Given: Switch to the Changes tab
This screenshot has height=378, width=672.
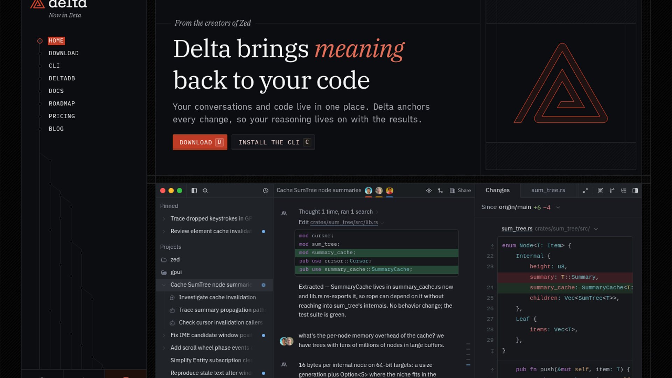Looking at the screenshot, I should (497, 190).
